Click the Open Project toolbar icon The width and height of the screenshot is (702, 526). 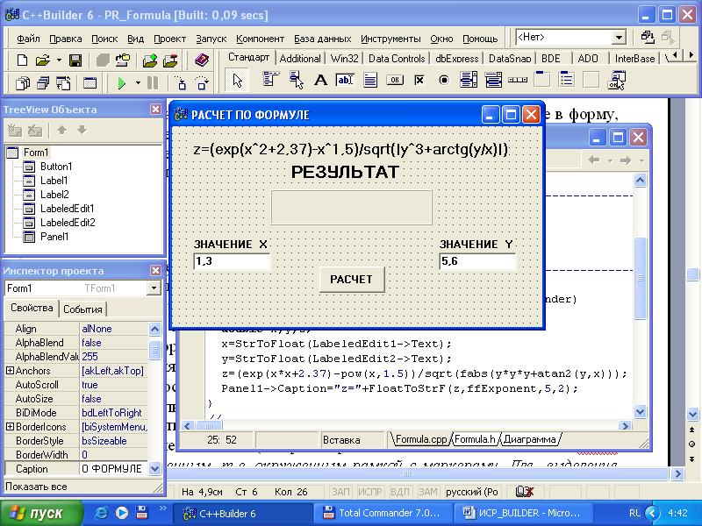[122, 60]
